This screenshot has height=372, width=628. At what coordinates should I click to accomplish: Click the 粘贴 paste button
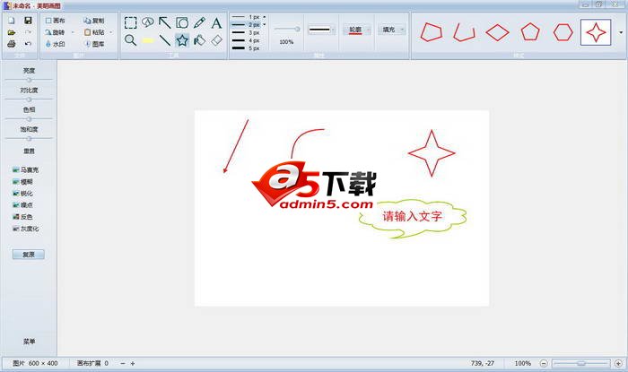coord(93,32)
